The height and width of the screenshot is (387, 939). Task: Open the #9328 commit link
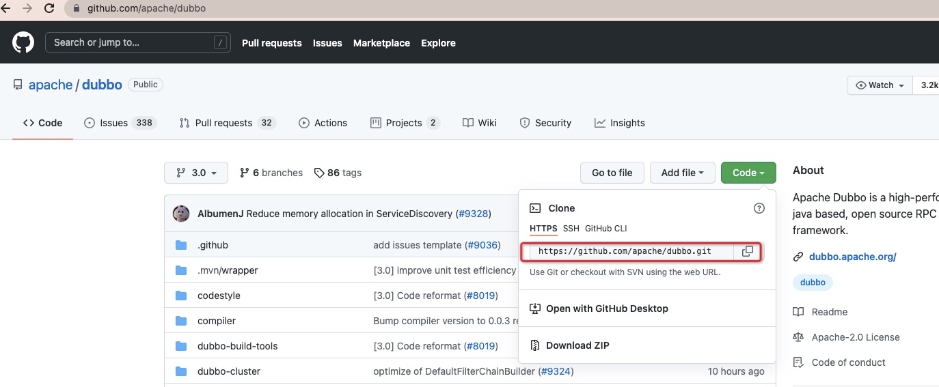pyautogui.click(x=473, y=214)
